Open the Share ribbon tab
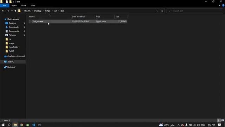The image size is (225, 127). point(24,6)
